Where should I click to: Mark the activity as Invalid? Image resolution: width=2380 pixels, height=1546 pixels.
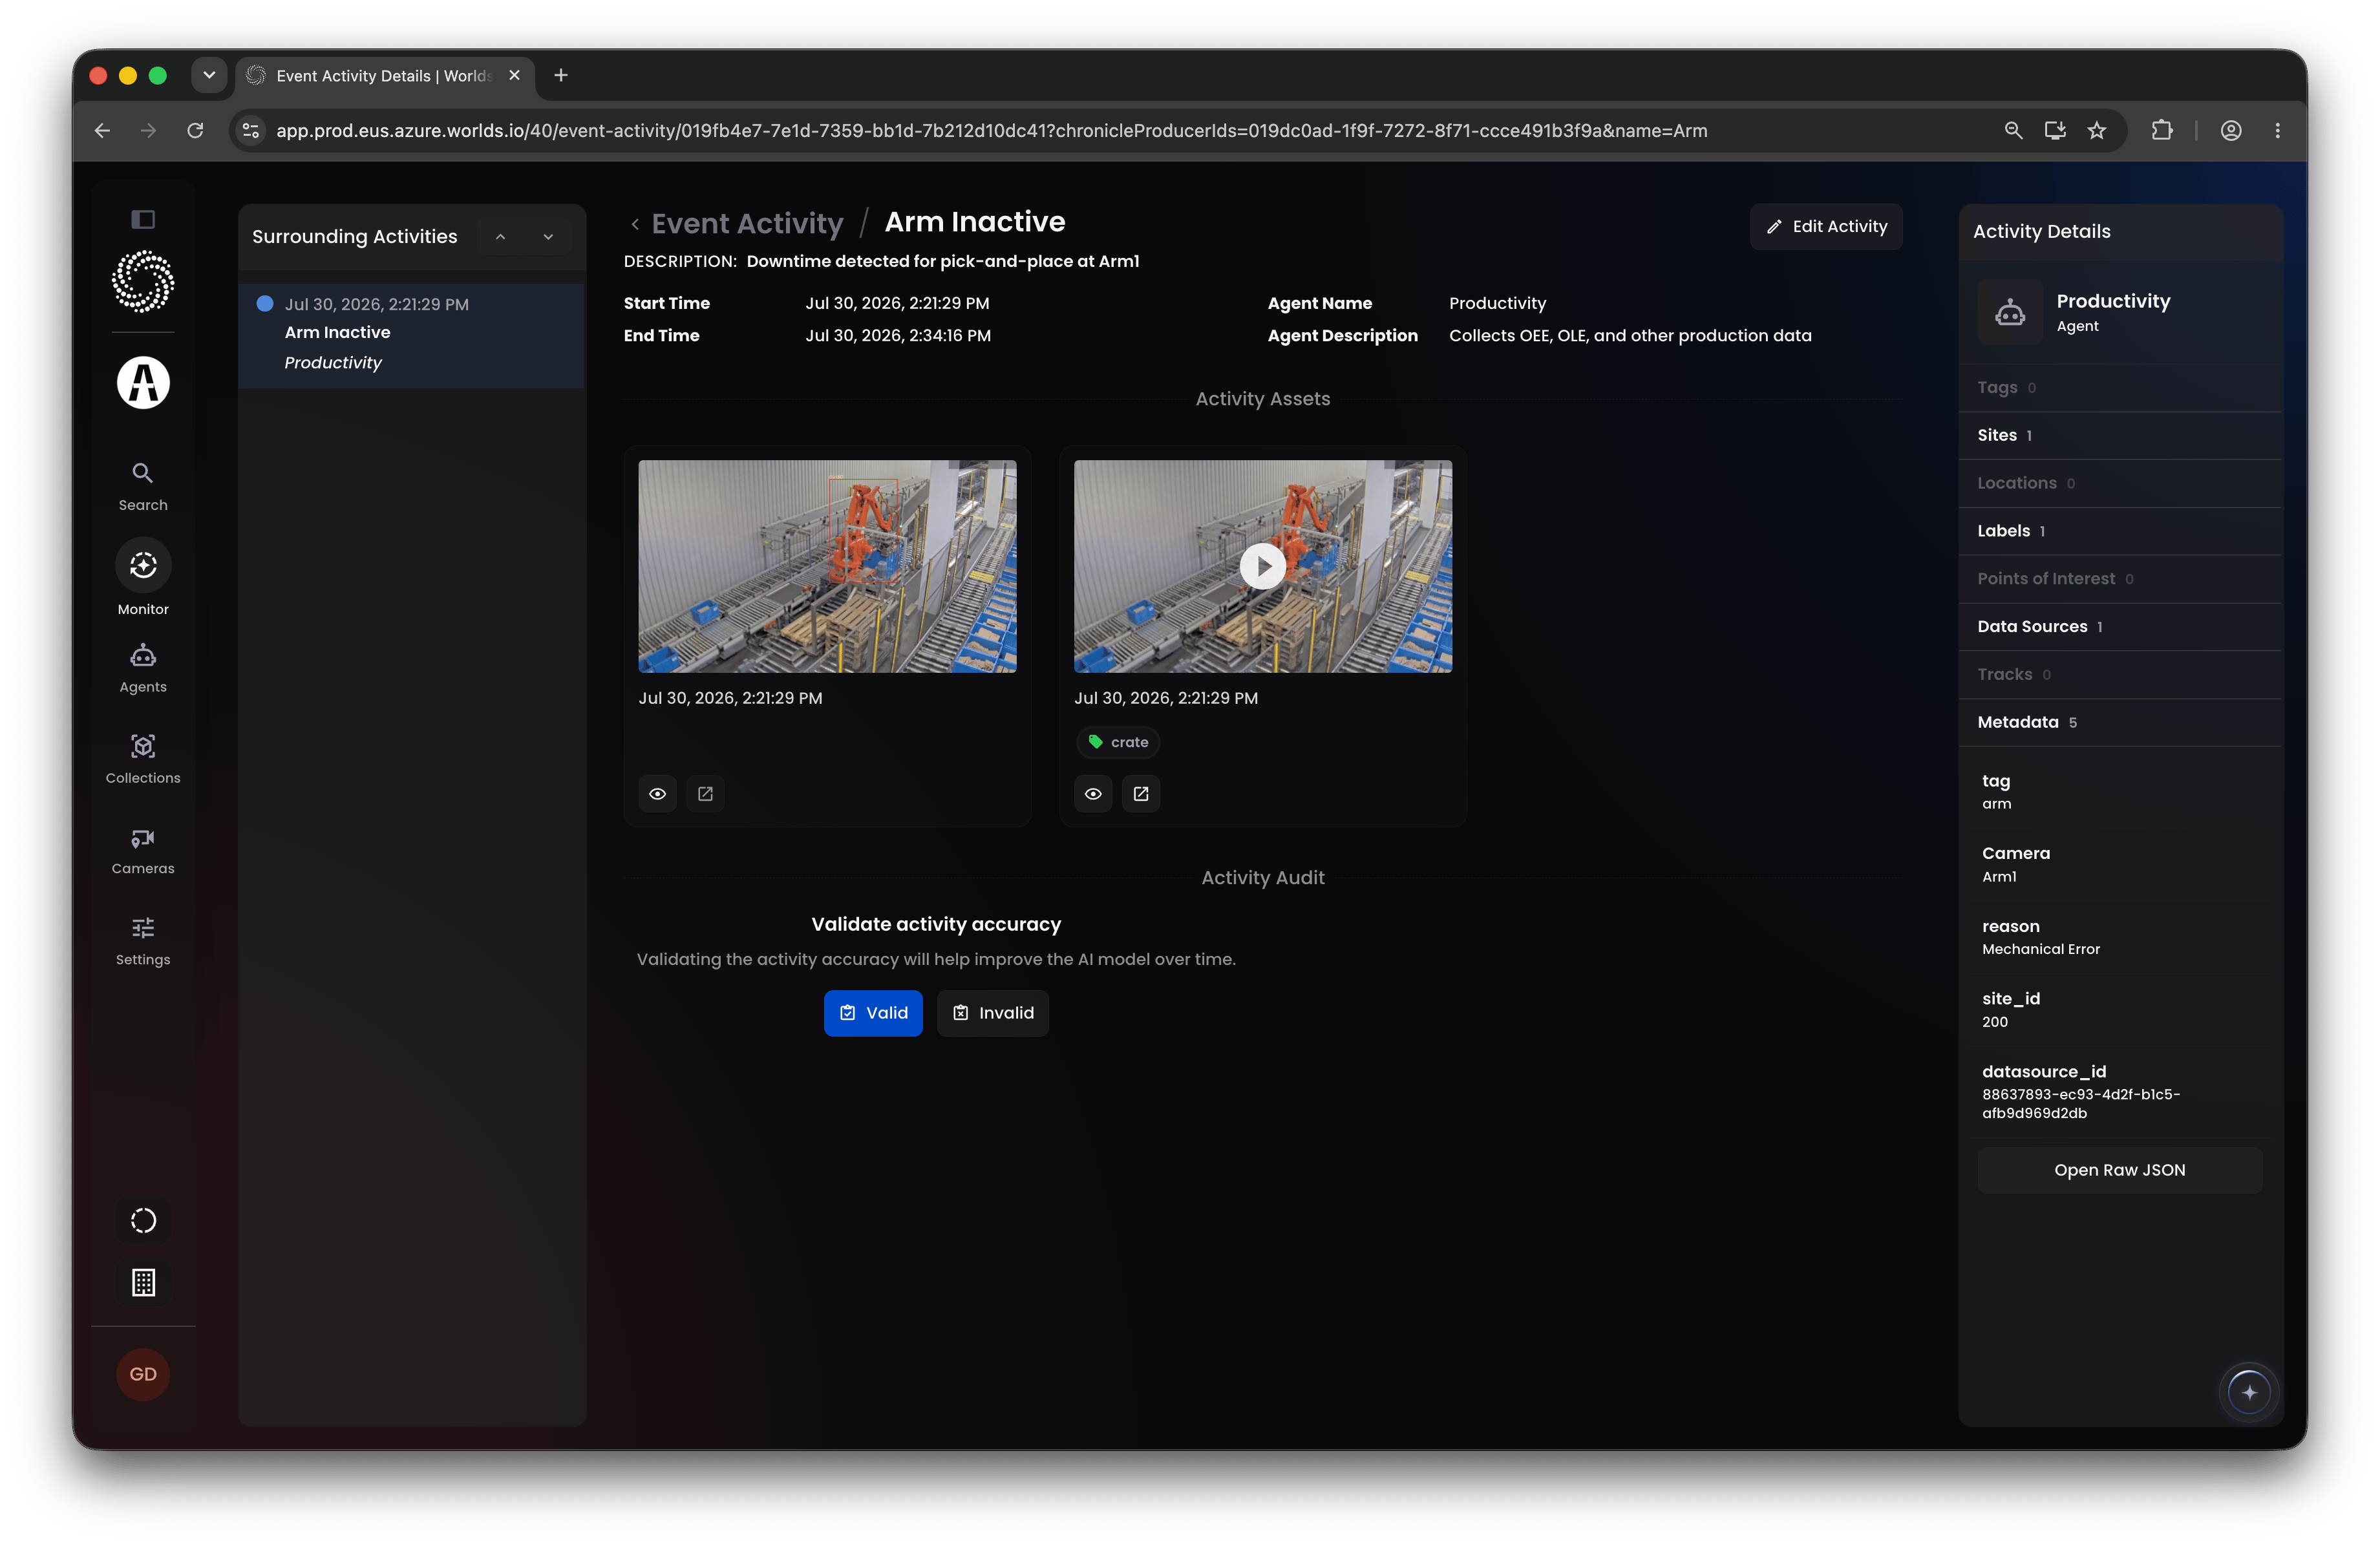993,1013
